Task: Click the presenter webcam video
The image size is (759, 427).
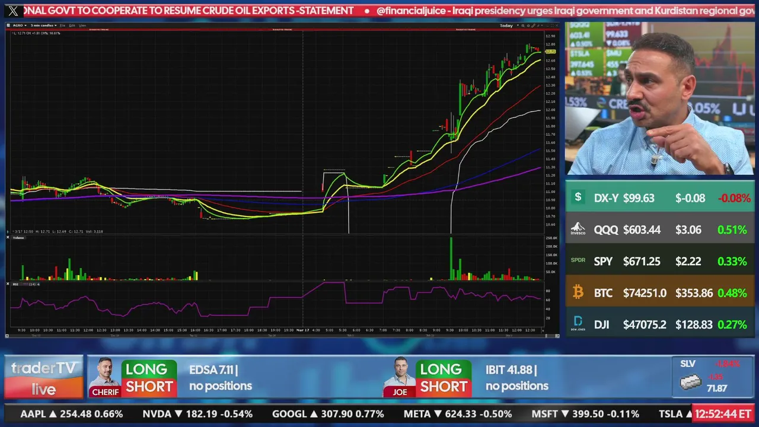Action: 659,98
